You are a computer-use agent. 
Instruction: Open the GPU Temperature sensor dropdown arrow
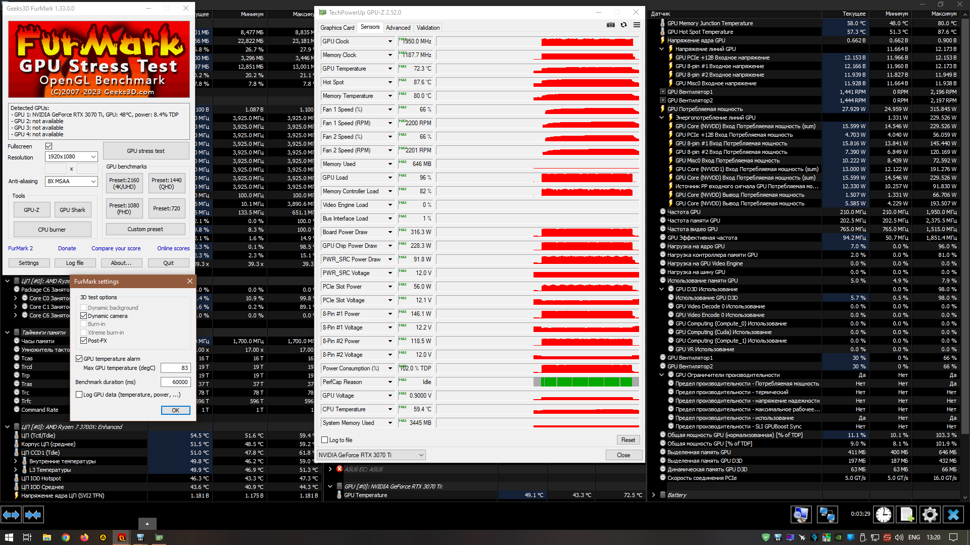390,69
